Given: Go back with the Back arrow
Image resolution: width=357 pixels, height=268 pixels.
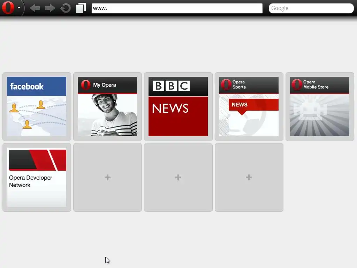Looking at the screenshot, I should [x=35, y=8].
